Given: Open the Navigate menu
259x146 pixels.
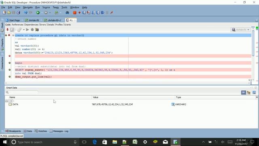Looking at the screenshot, I should point(28,7).
